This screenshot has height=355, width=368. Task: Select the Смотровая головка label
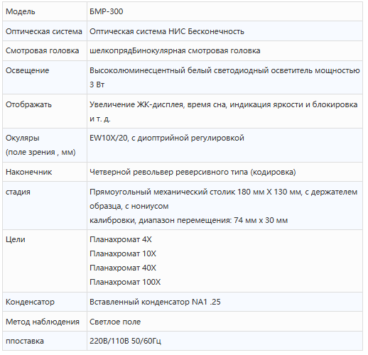42,50
